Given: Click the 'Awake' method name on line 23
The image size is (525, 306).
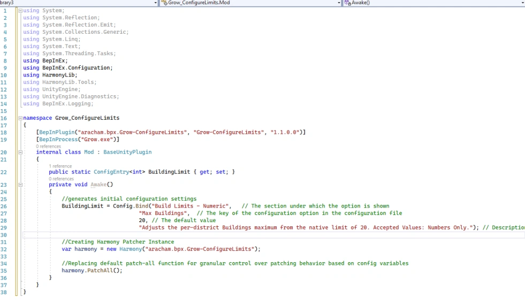Looking at the screenshot, I should tap(98, 185).
